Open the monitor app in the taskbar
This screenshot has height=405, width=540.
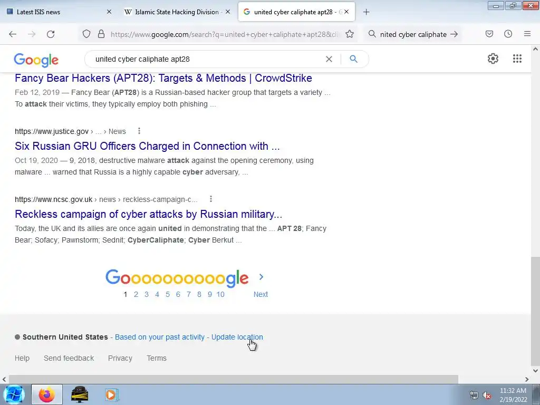[80, 394]
